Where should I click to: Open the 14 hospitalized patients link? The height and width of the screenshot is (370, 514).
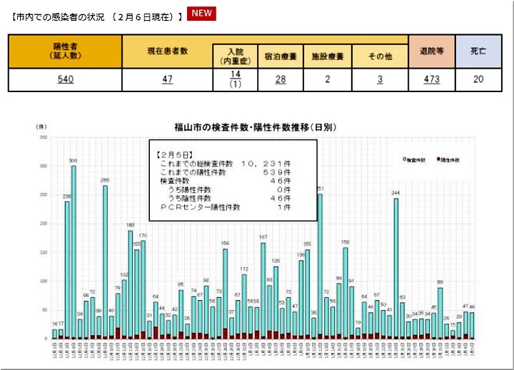[x=236, y=74]
